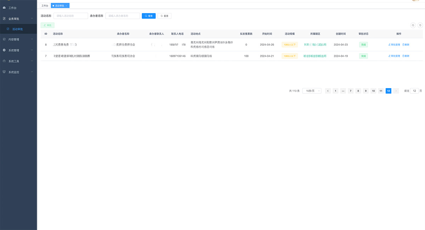Viewport: 425px width, 230px height.
Task: Open the 10条/页 page size dropdown
Action: click(312, 91)
